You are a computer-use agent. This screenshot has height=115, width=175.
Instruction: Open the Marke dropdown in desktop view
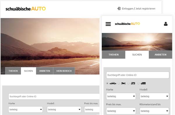click(x=26, y=109)
